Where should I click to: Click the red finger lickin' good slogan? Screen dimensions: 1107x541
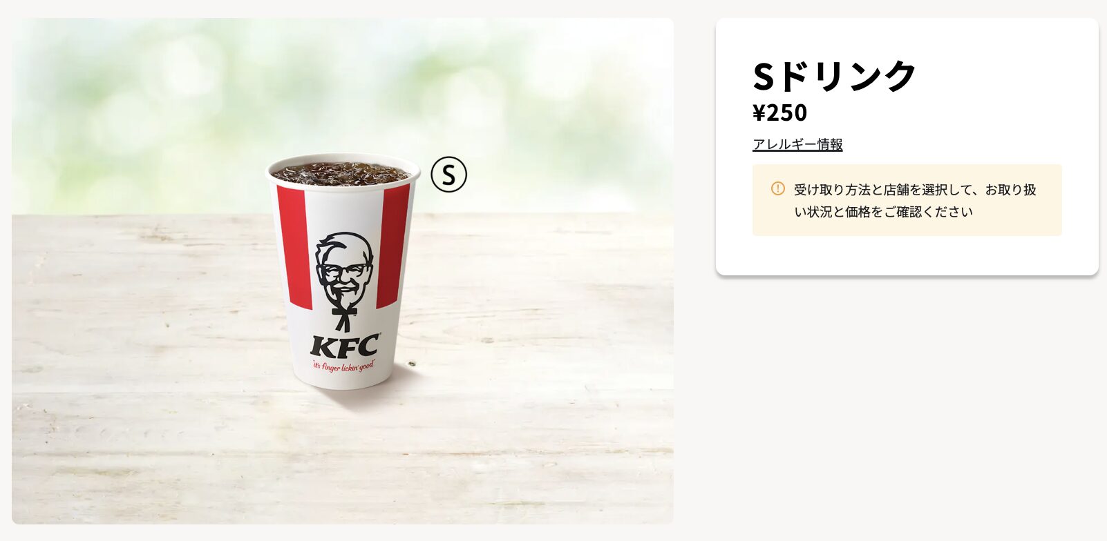pyautogui.click(x=343, y=366)
